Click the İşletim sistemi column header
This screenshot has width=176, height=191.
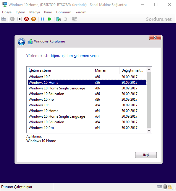point(60,70)
